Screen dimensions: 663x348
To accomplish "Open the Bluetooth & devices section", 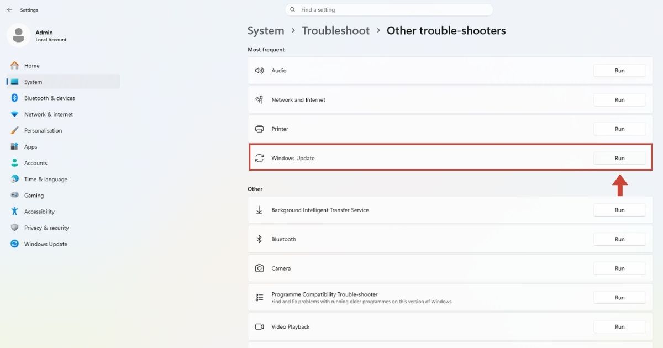I will pos(63,98).
